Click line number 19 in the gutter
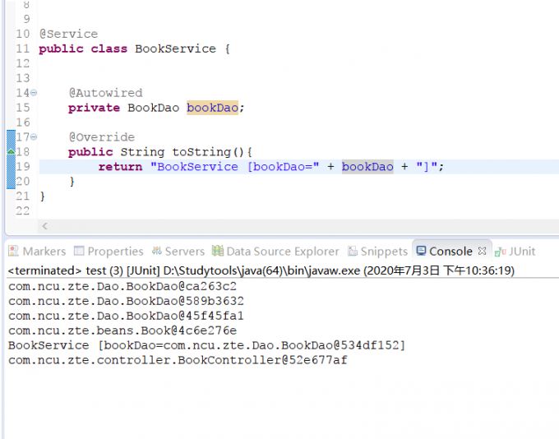This screenshot has height=439, width=559. pyautogui.click(x=22, y=166)
